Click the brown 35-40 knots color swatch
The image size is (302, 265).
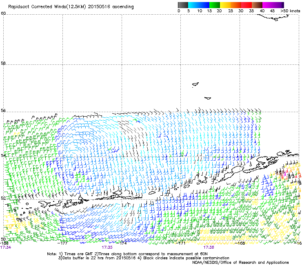[257, 5]
